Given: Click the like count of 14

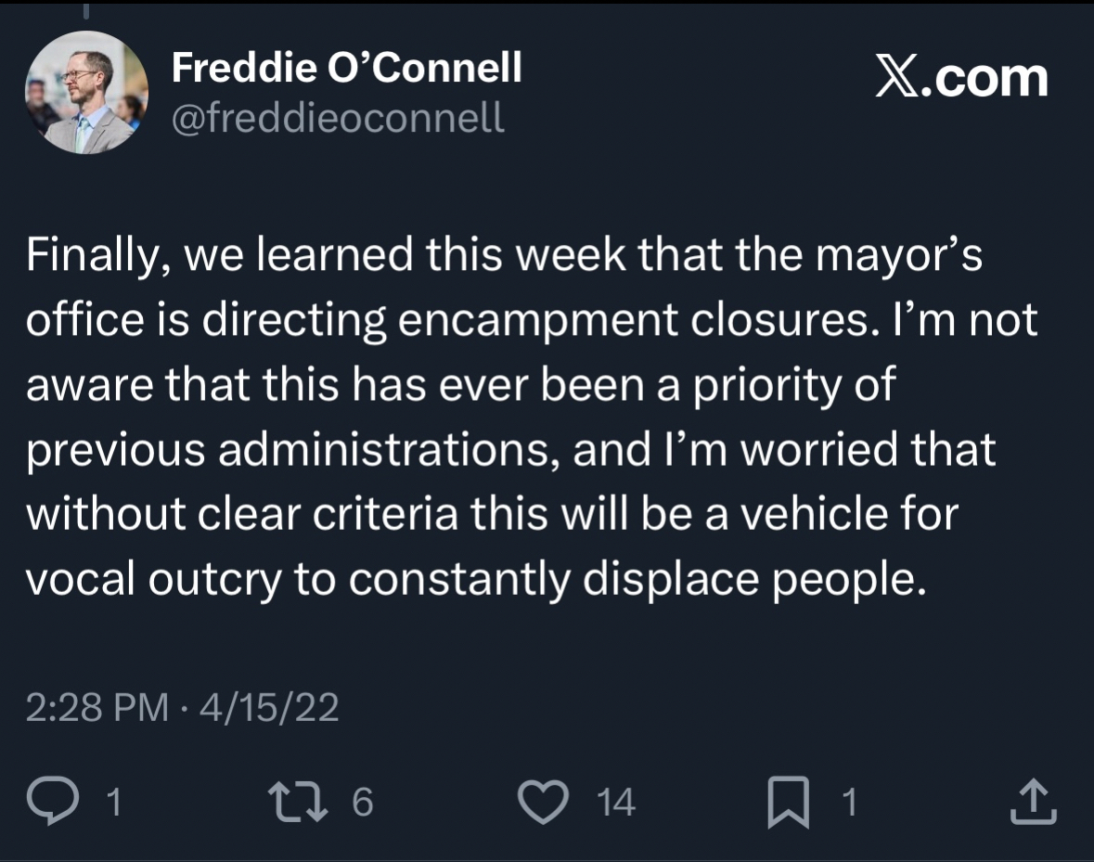Looking at the screenshot, I should tap(616, 803).
